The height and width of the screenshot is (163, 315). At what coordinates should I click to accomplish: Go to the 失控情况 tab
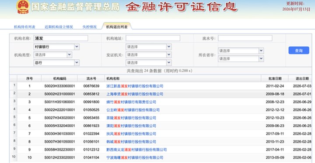[x=90, y=27]
